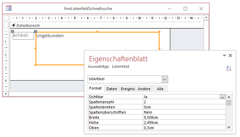Select the Spaltenanzahl property label
The width and height of the screenshot is (240, 137).
click(x=116, y=102)
